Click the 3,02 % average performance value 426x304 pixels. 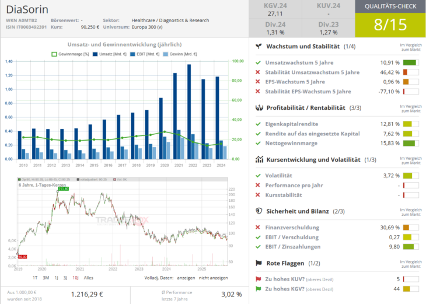pyautogui.click(x=232, y=295)
